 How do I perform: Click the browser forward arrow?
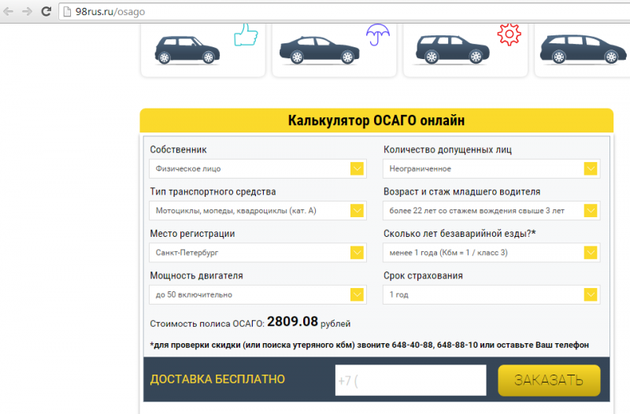[x=27, y=11]
